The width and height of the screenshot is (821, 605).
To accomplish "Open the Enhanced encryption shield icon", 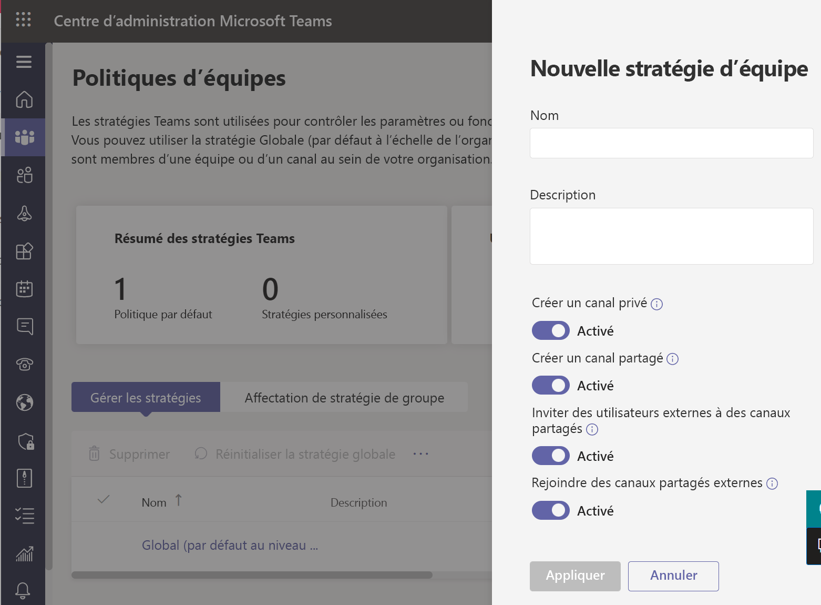I will pos(25,441).
